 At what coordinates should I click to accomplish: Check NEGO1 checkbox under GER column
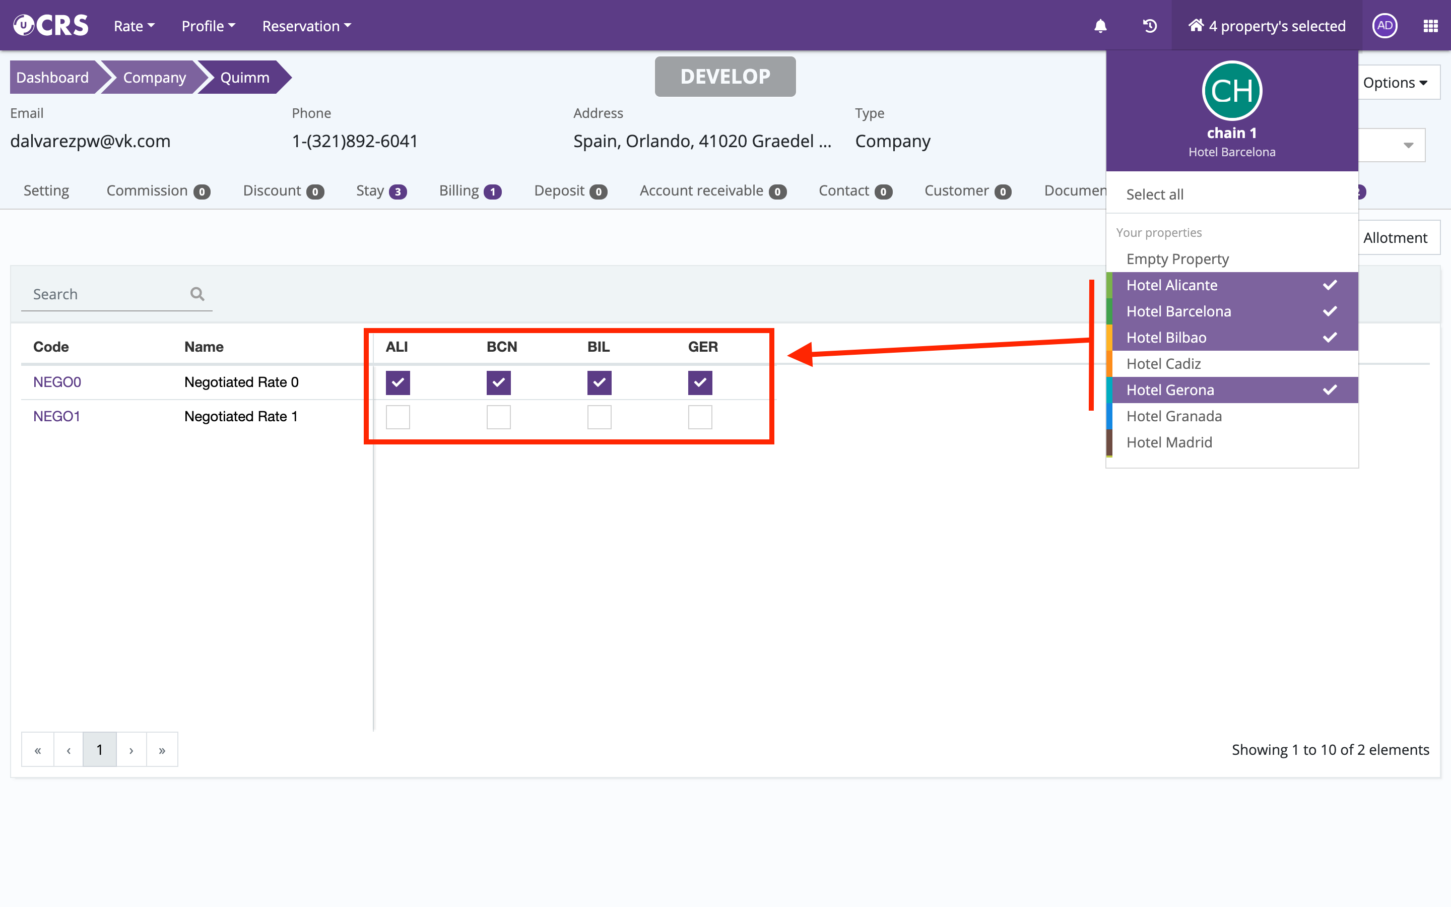700,417
